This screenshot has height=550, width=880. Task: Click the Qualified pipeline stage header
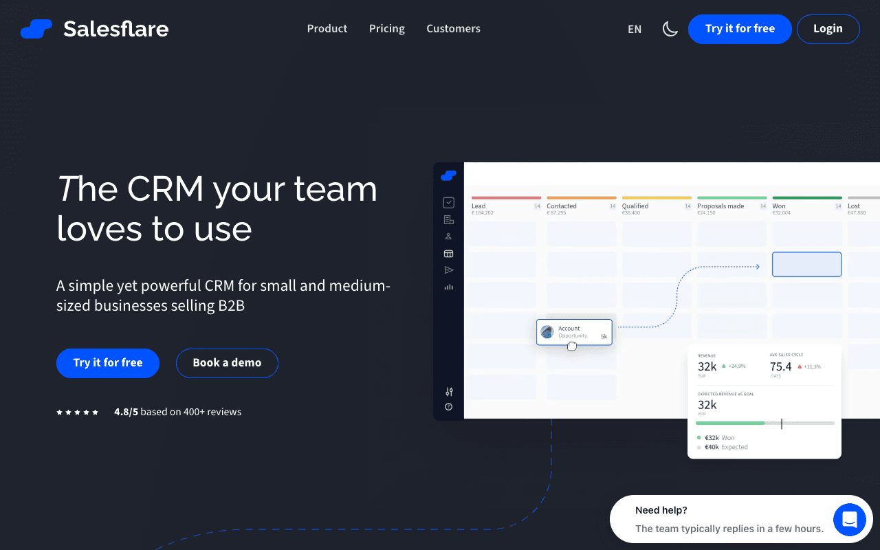click(x=635, y=206)
